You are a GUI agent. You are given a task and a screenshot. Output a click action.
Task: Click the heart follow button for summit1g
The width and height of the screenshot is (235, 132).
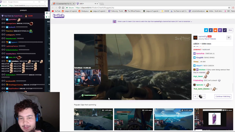tap(229, 38)
